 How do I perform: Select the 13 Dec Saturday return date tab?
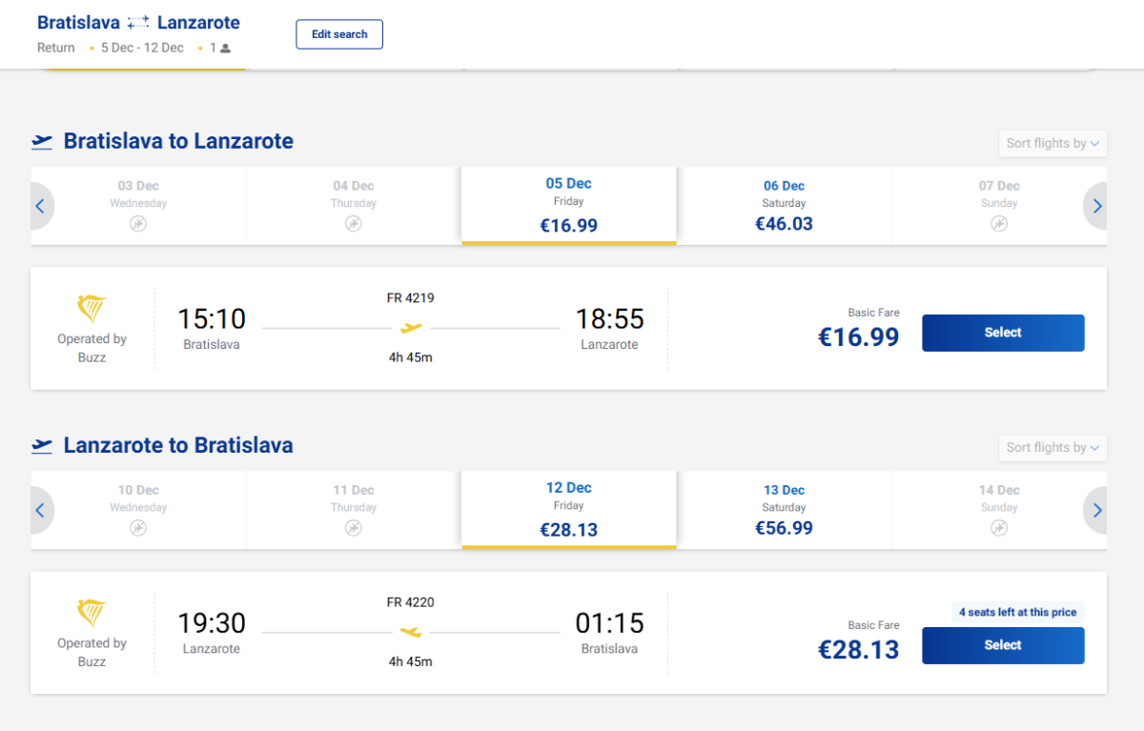coord(784,510)
